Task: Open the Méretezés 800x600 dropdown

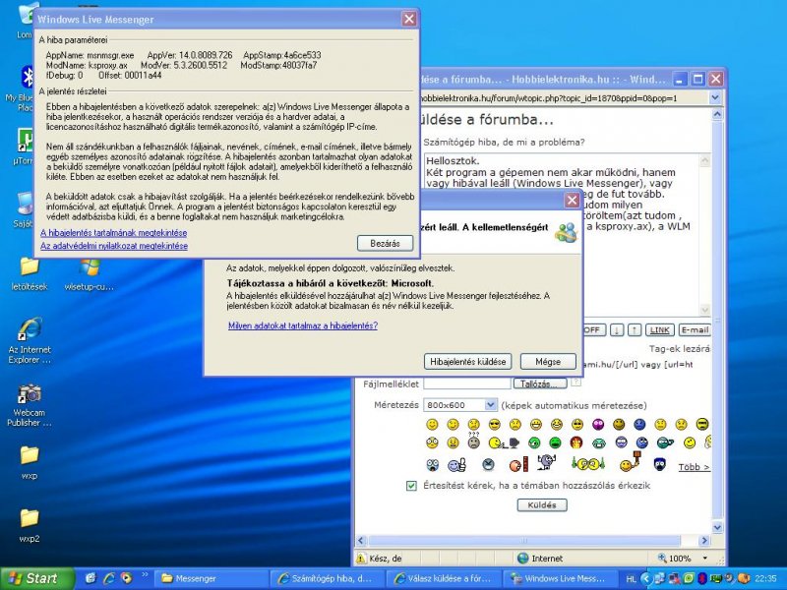Action: tap(490, 405)
